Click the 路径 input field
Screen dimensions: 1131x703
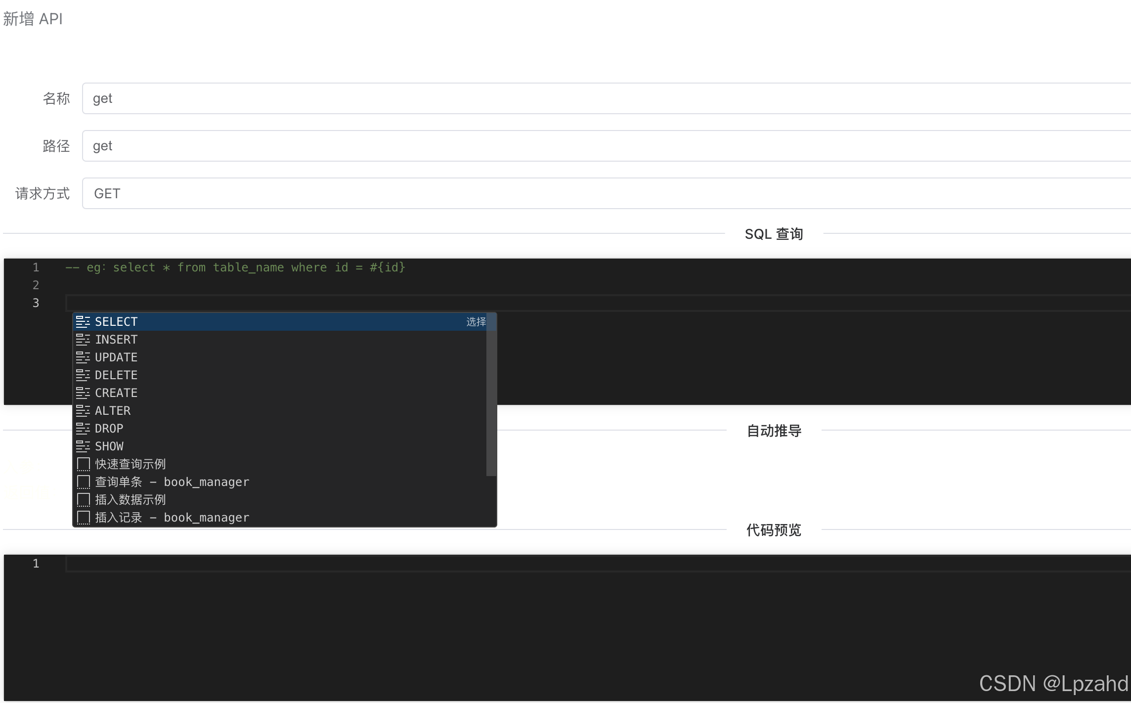coord(346,146)
